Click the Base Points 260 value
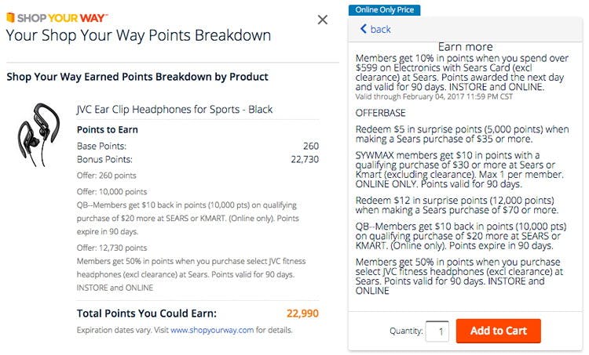This screenshot has width=589, height=355. tap(311, 146)
